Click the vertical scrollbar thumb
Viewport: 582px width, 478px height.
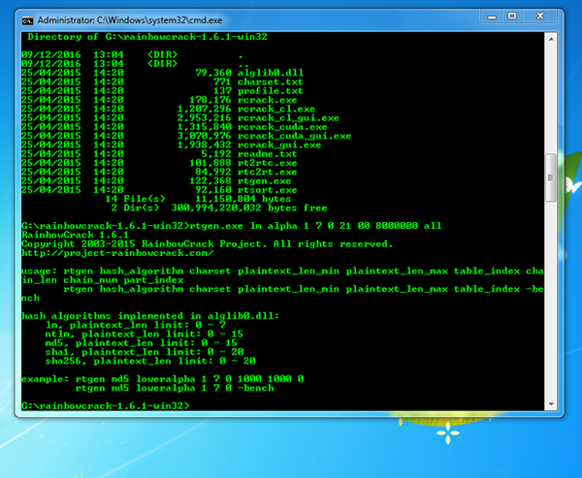[551, 177]
